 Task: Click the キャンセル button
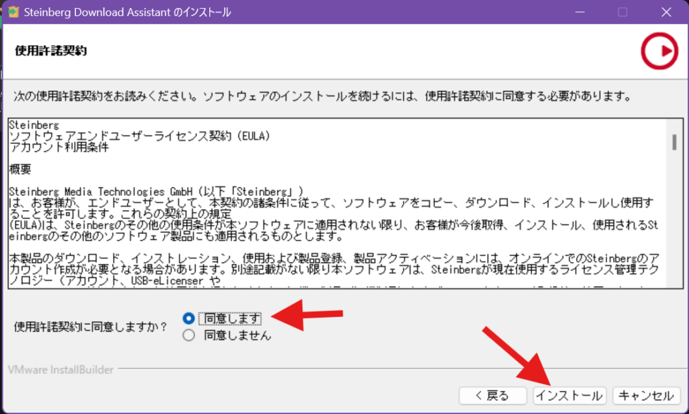pos(647,396)
